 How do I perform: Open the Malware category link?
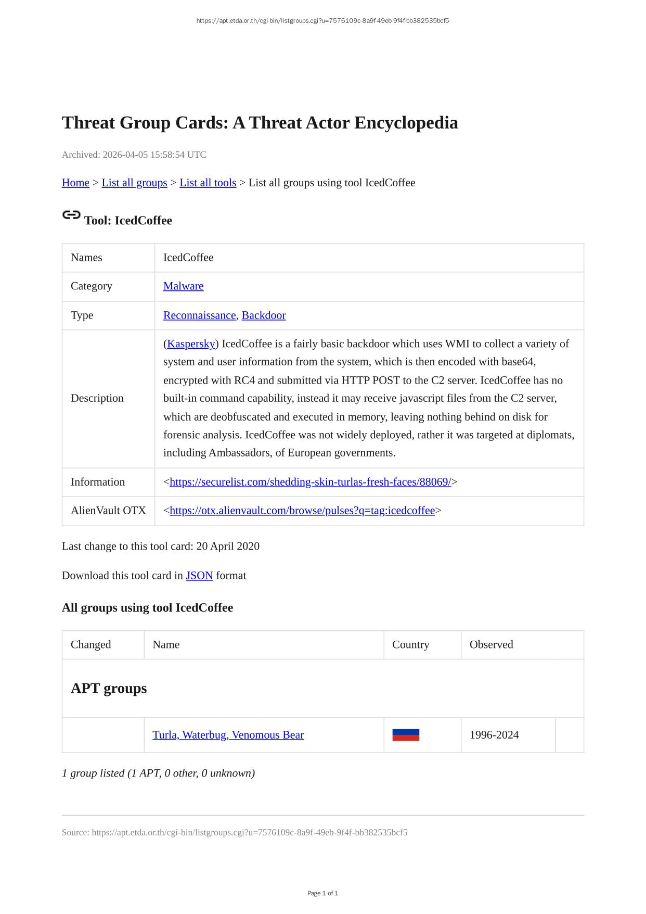click(x=183, y=286)
